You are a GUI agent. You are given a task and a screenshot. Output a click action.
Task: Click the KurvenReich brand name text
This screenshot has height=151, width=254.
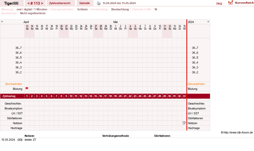(x=244, y=3)
